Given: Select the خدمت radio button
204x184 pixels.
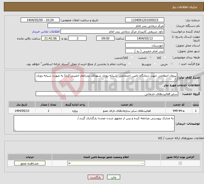Looking at the screenshot, I should [x=150, y=57].
